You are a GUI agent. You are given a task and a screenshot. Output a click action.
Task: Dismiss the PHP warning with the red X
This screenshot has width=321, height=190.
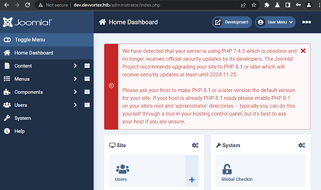[x=303, y=51]
